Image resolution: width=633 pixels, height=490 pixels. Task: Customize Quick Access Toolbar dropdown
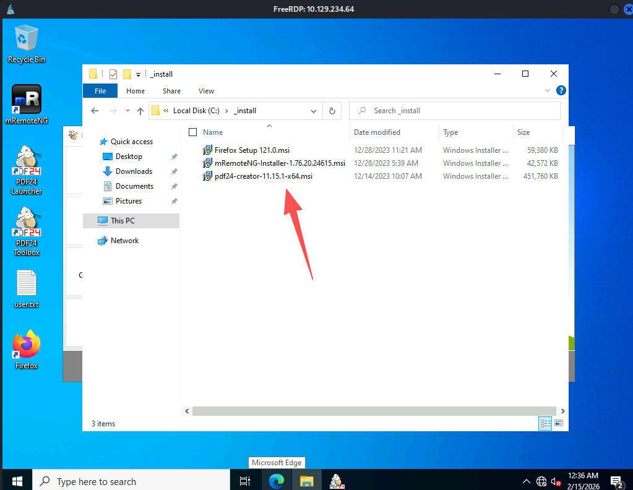pos(138,74)
